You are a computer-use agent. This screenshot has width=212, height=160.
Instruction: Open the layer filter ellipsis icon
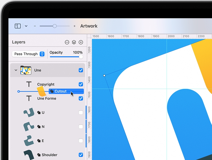[67, 42]
